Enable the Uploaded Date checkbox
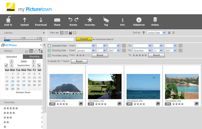 49,46
